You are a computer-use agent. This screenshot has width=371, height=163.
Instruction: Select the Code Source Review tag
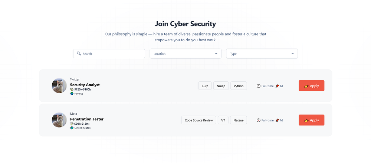pyautogui.click(x=198, y=120)
